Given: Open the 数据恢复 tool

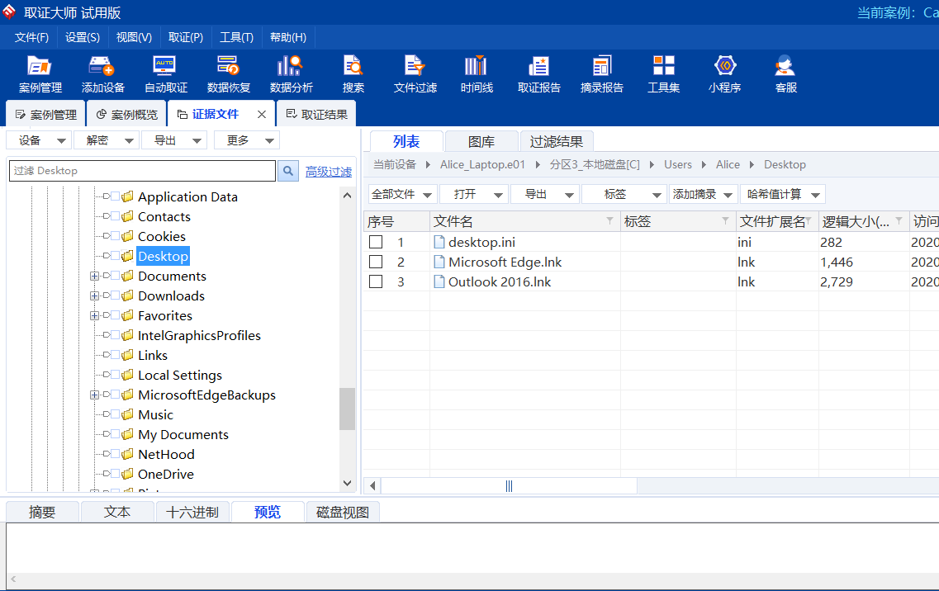Looking at the screenshot, I should click(x=228, y=73).
